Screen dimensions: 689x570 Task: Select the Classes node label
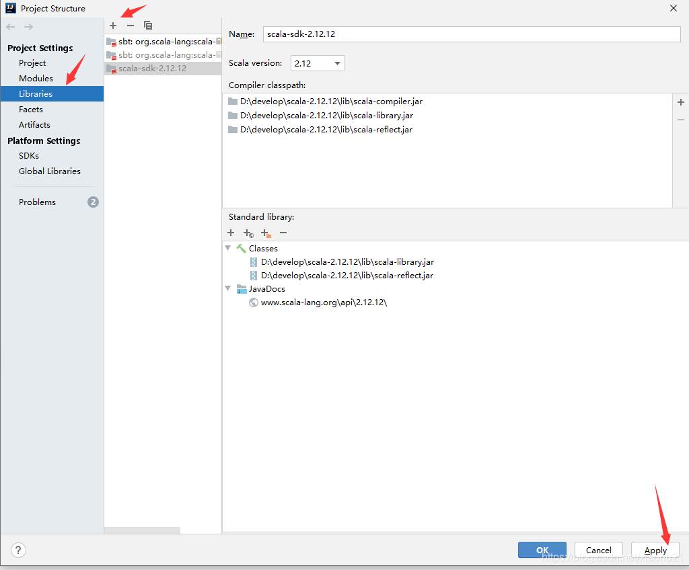click(x=263, y=249)
